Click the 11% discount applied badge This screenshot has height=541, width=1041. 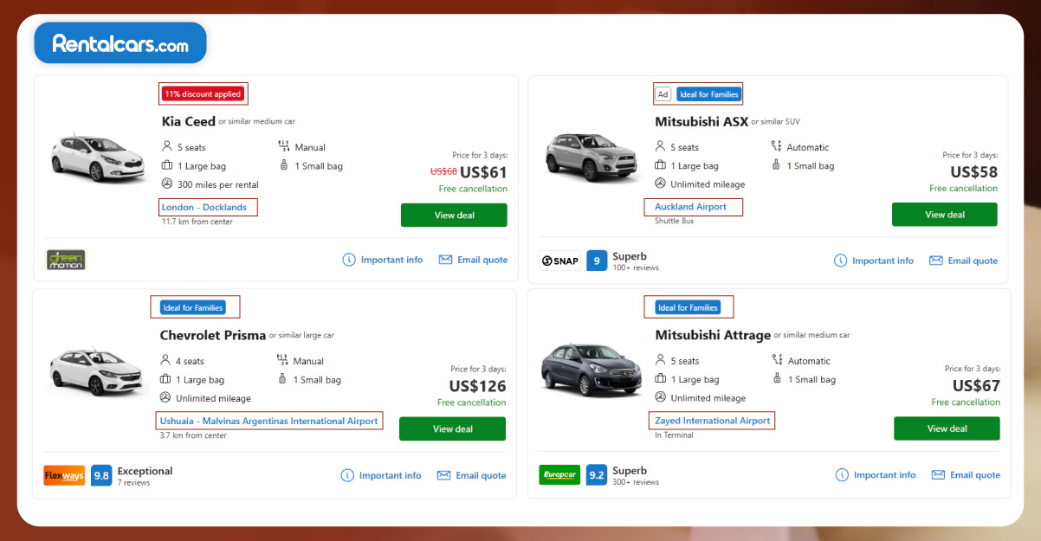(203, 93)
